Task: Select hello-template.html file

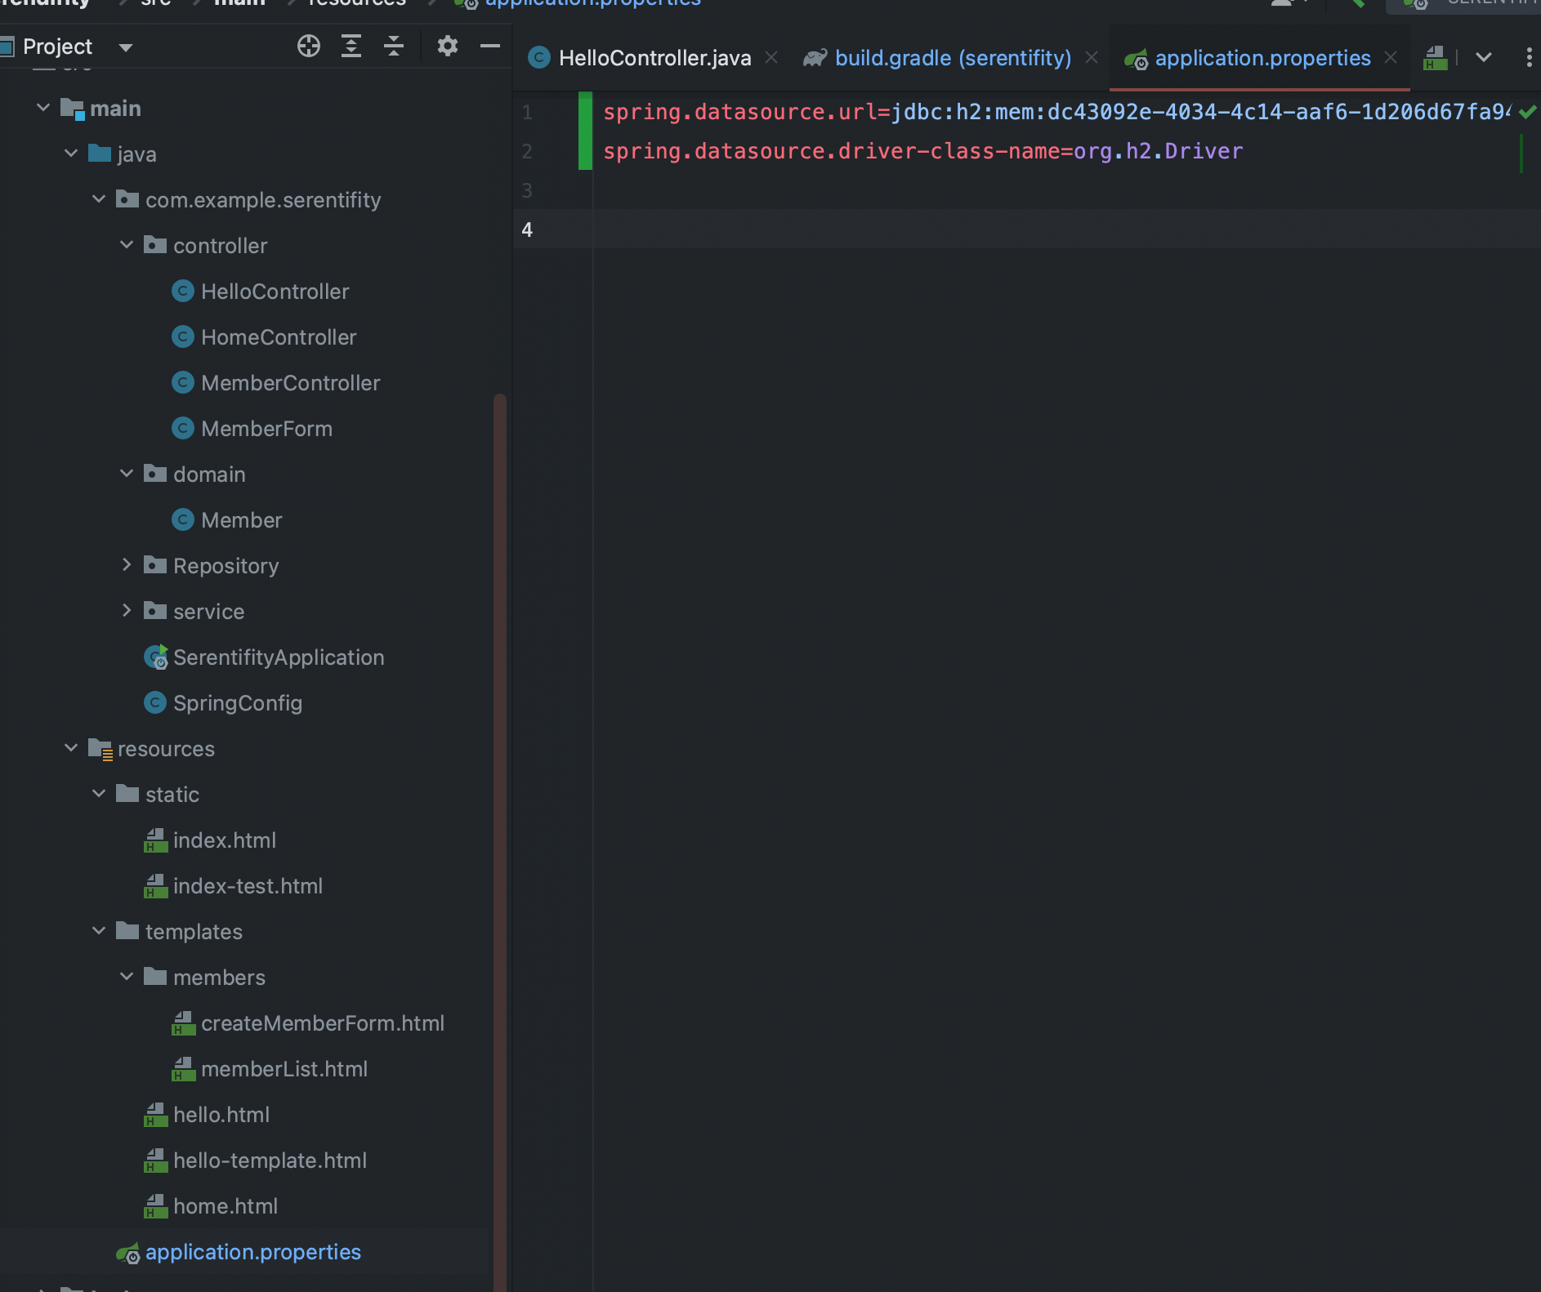Action: point(270,1161)
